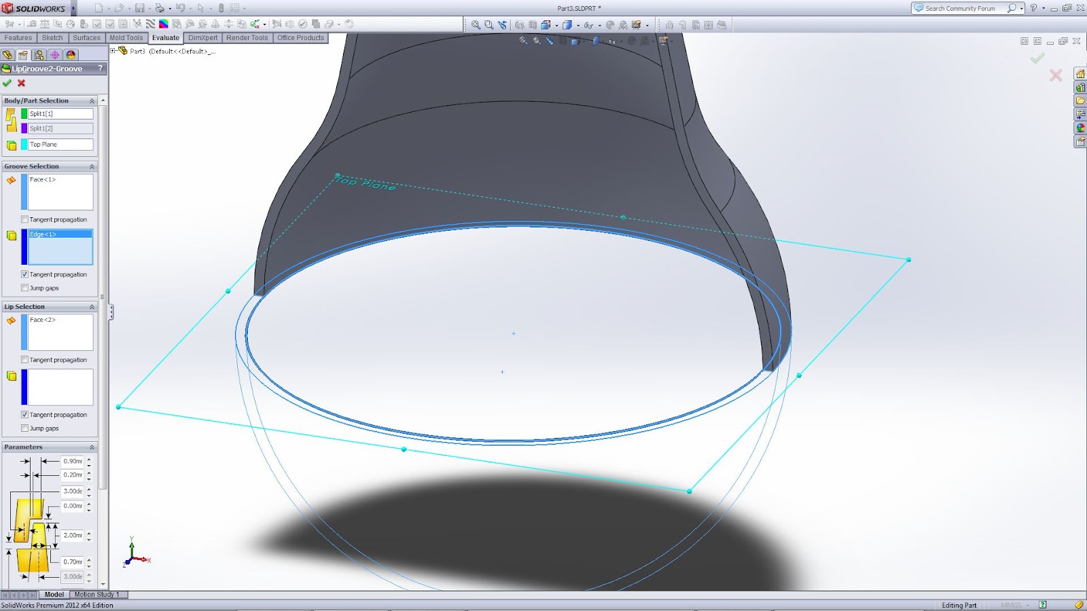The width and height of the screenshot is (1087, 611).
Task: Accept the LipGroove2 feature with green checkmark
Action: [x=7, y=84]
